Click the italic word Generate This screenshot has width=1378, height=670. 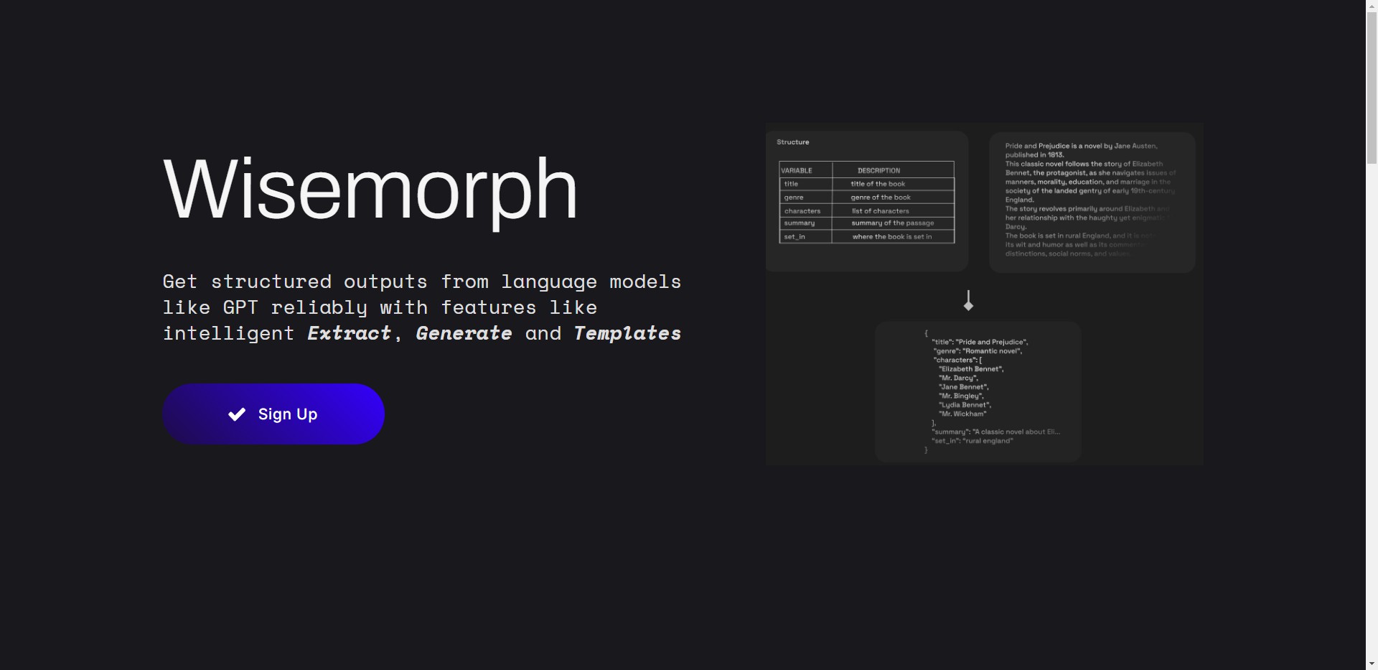pos(464,333)
